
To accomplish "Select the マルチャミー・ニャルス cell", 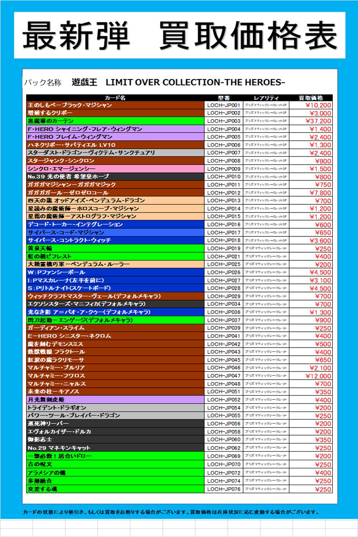I will tap(115, 384).
